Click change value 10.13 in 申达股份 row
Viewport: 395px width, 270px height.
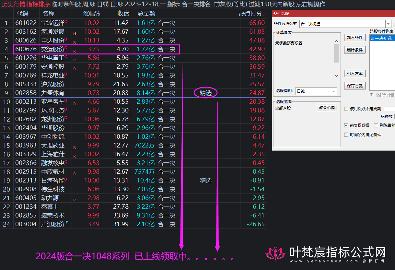pos(92,41)
